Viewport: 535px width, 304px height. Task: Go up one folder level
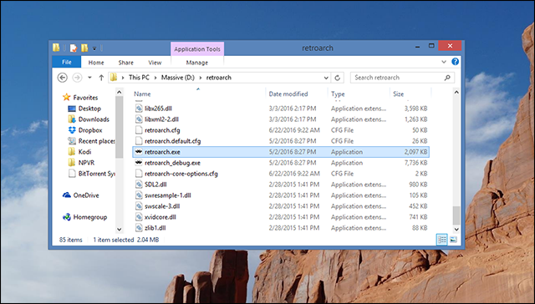point(101,78)
